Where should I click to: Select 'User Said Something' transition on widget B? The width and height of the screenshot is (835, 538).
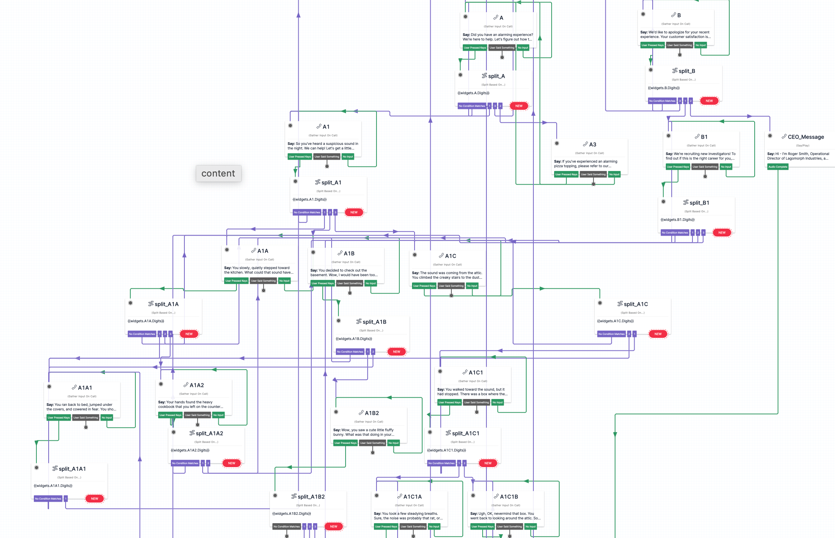(680, 45)
